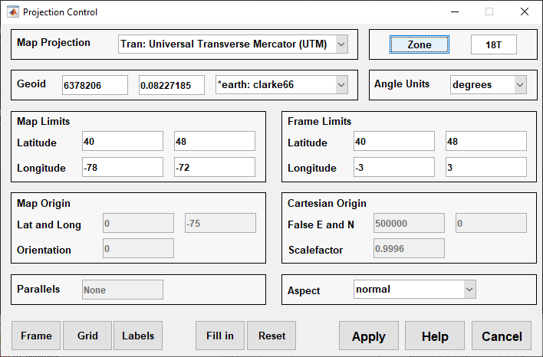This screenshot has width=543, height=357.
Task: Click the geoid eccentricity field 0.08227185
Action: click(x=172, y=85)
